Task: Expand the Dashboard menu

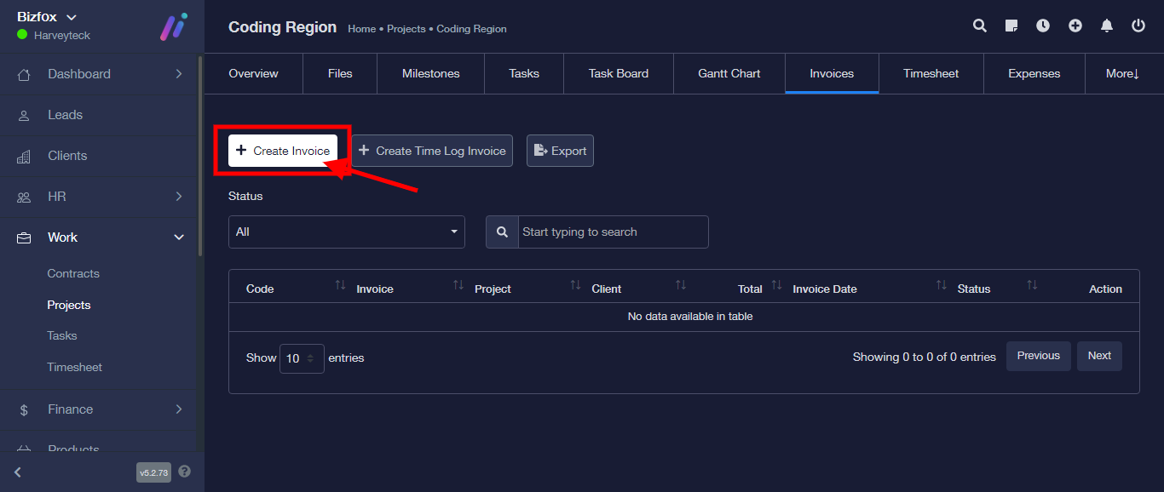Action: click(101, 74)
